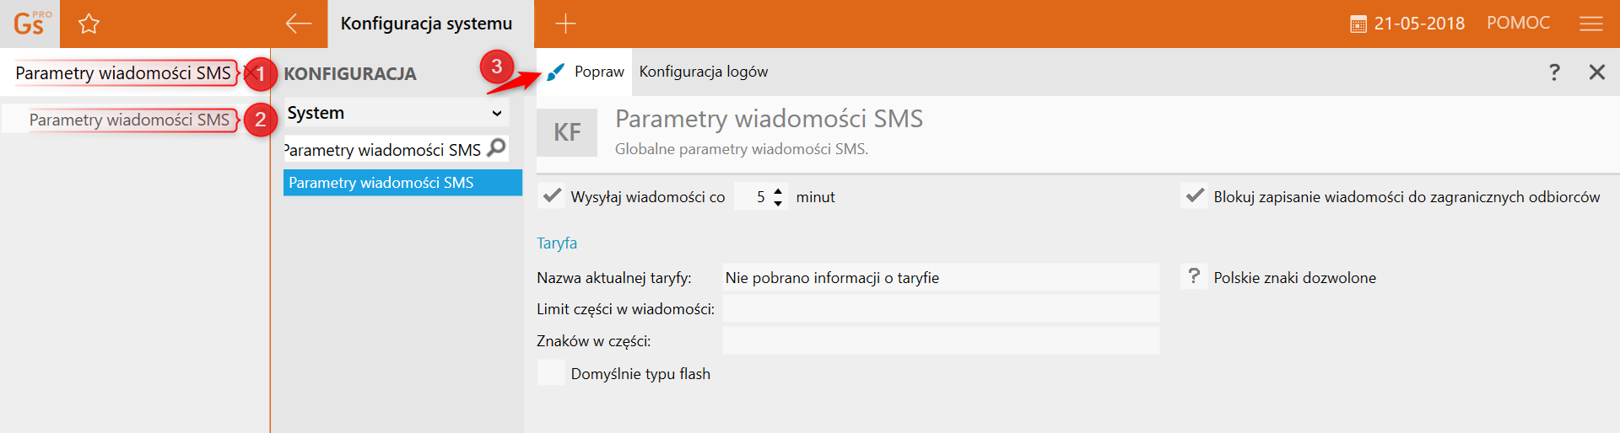Go back using the left arrow
The image size is (1620, 433).
click(298, 24)
